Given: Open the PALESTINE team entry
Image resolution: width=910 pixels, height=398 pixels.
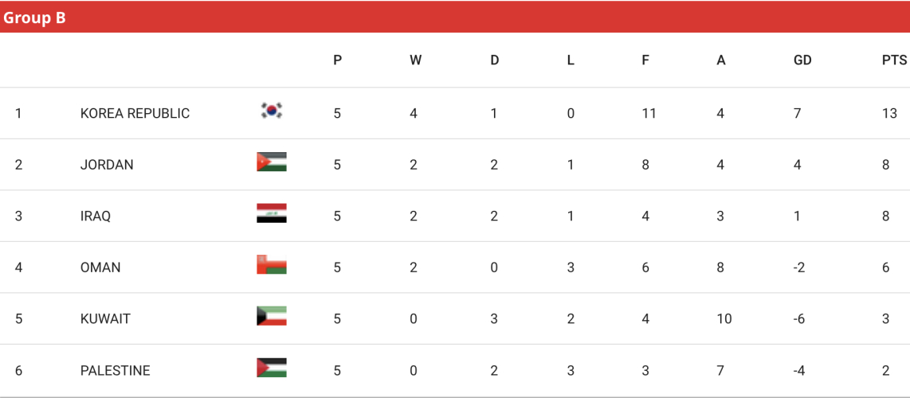Looking at the screenshot, I should pyautogui.click(x=115, y=371).
